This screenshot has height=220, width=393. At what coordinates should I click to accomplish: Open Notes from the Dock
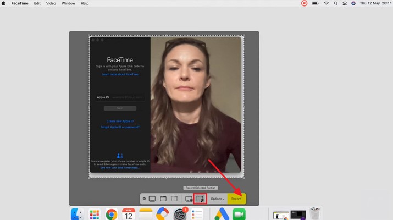[146, 215]
